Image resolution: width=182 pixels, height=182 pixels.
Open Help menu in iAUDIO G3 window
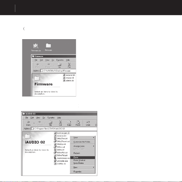(59, 118)
